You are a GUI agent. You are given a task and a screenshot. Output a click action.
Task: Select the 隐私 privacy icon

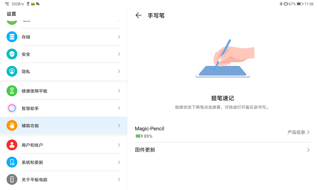pyautogui.click(x=12, y=71)
